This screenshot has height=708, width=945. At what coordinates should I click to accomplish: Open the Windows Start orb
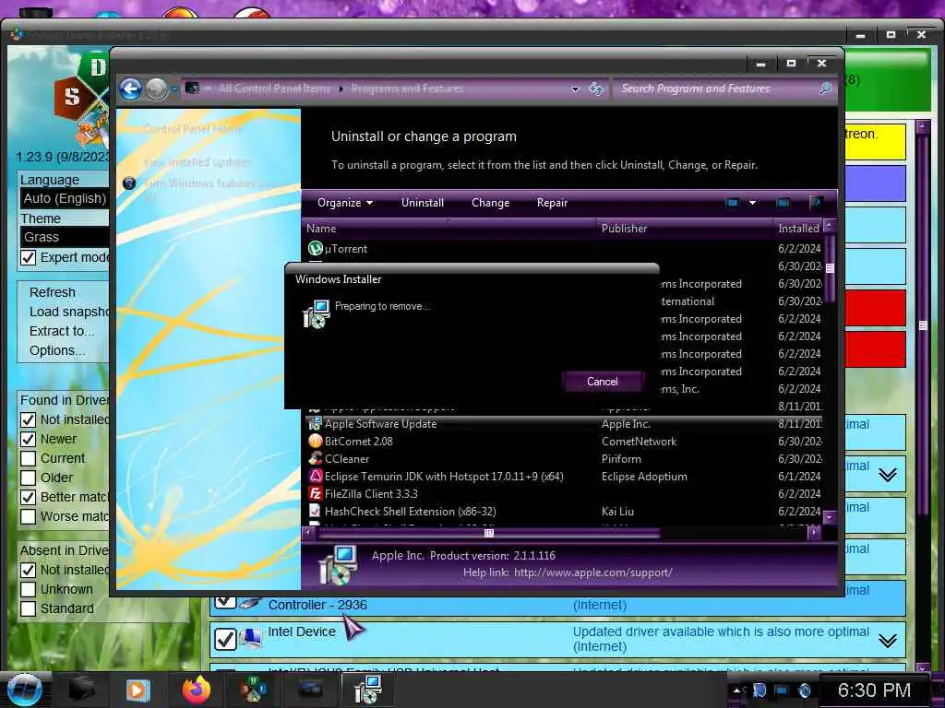(24, 690)
